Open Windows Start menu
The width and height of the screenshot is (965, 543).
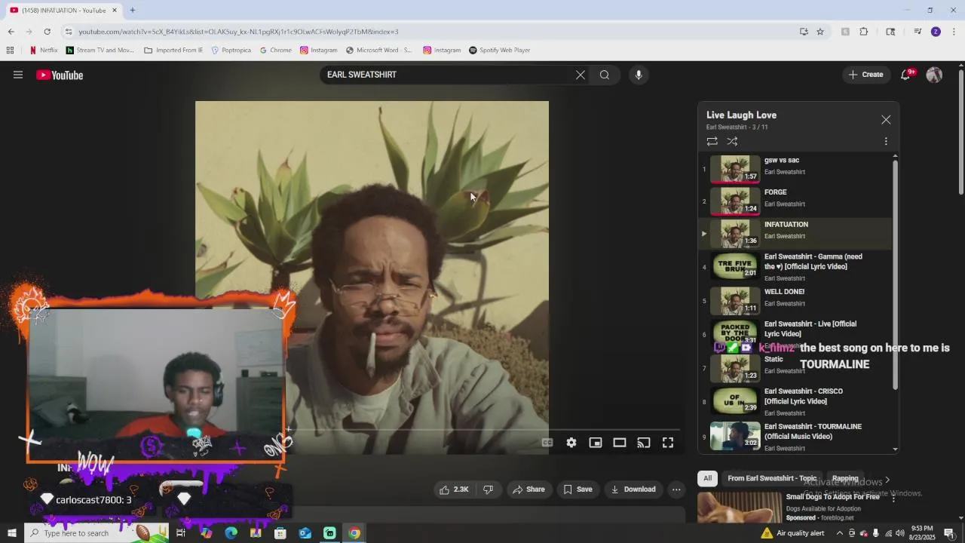(x=11, y=533)
